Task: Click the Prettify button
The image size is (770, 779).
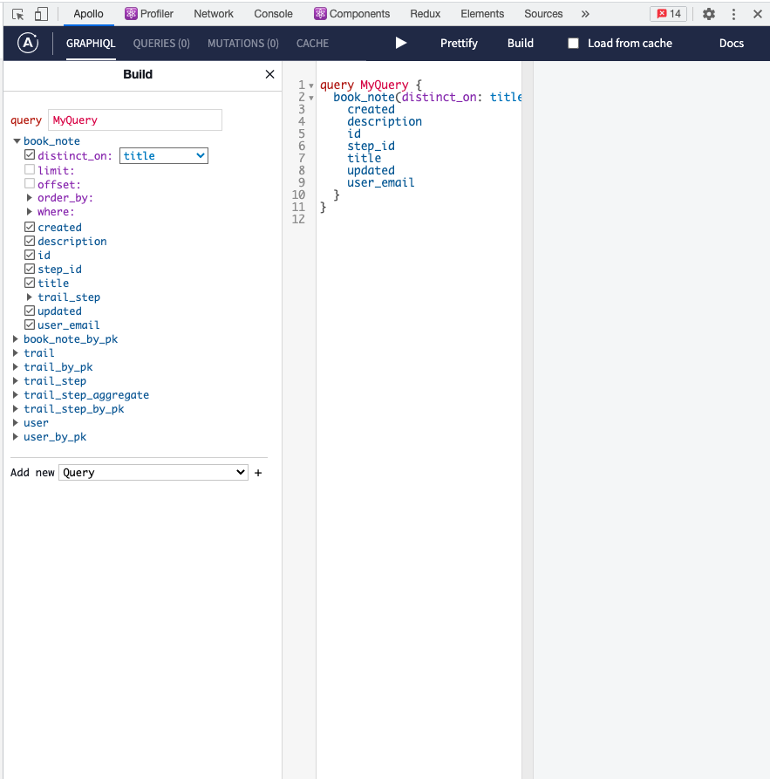Action: [x=459, y=44]
